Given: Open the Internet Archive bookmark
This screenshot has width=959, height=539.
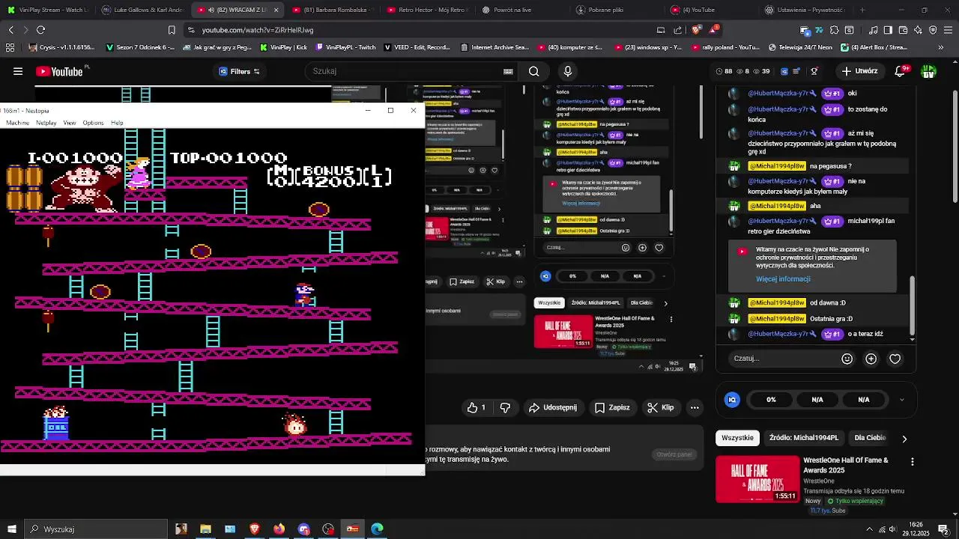Looking at the screenshot, I should click(494, 47).
